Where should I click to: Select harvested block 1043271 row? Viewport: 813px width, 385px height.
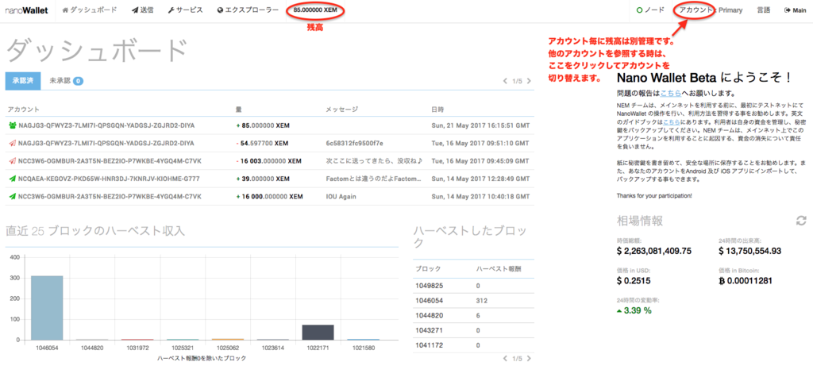[x=473, y=330]
